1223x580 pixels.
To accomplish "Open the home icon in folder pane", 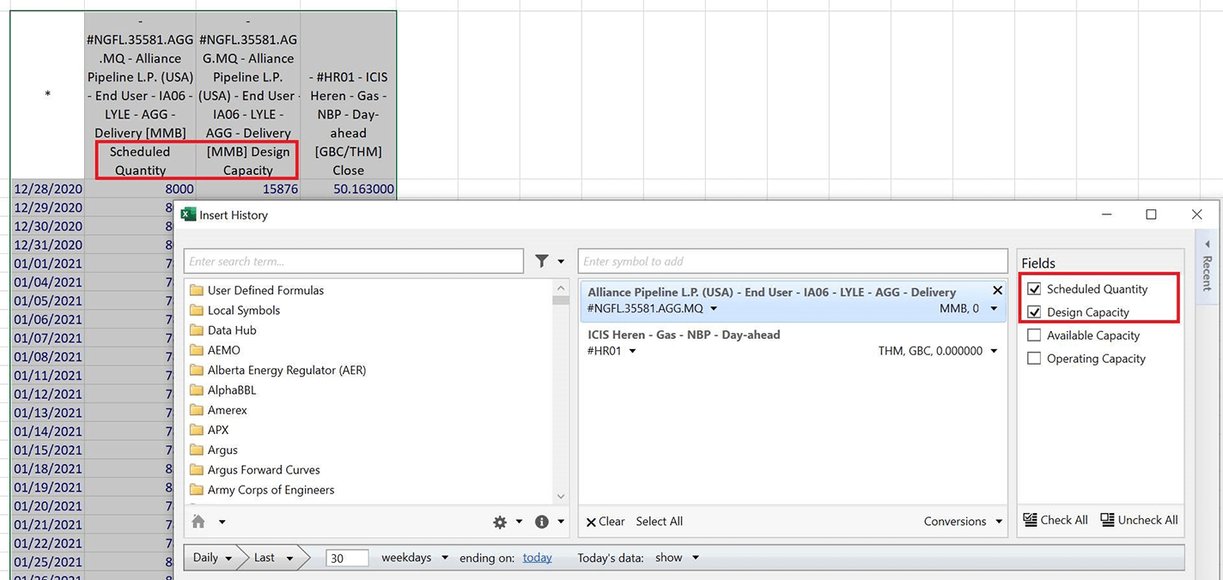I will (x=198, y=521).
